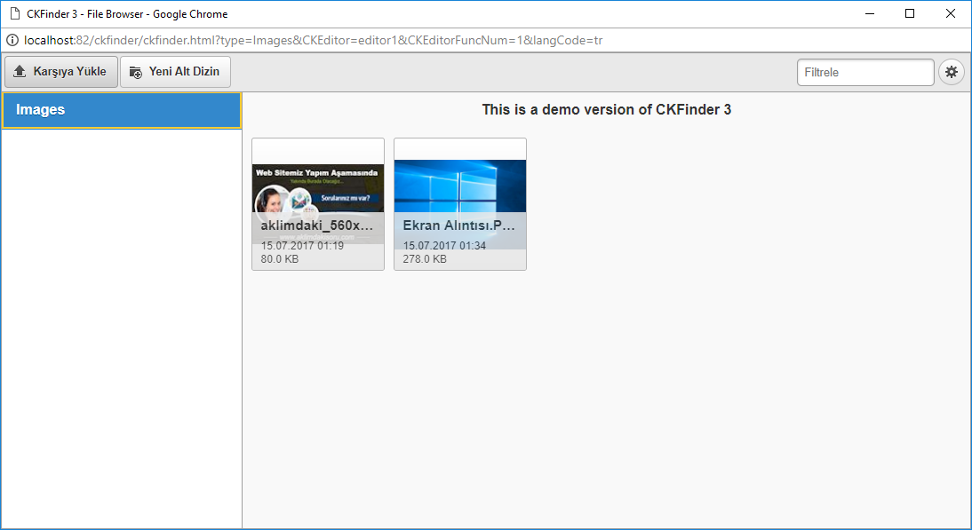
Task: Maximize the Chrome window
Action: (910, 13)
